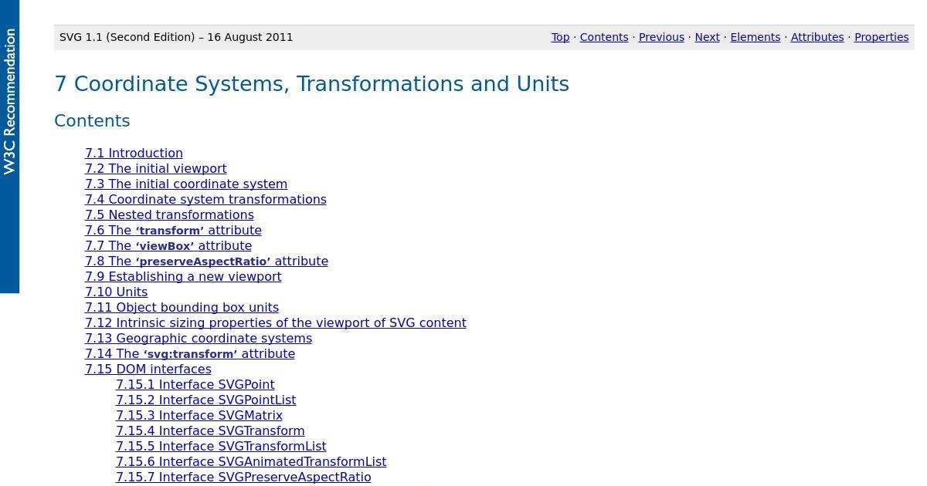Open the Contents link in header
The width and height of the screenshot is (927, 486).
603,37
